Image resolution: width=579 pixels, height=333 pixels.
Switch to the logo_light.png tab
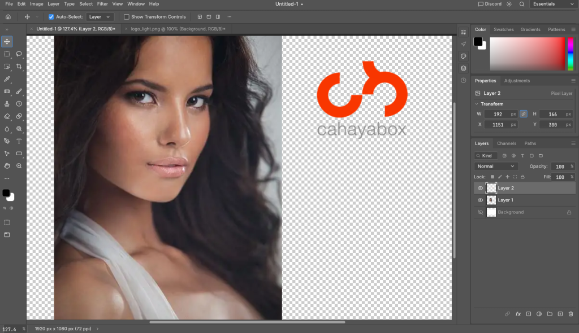coord(178,29)
